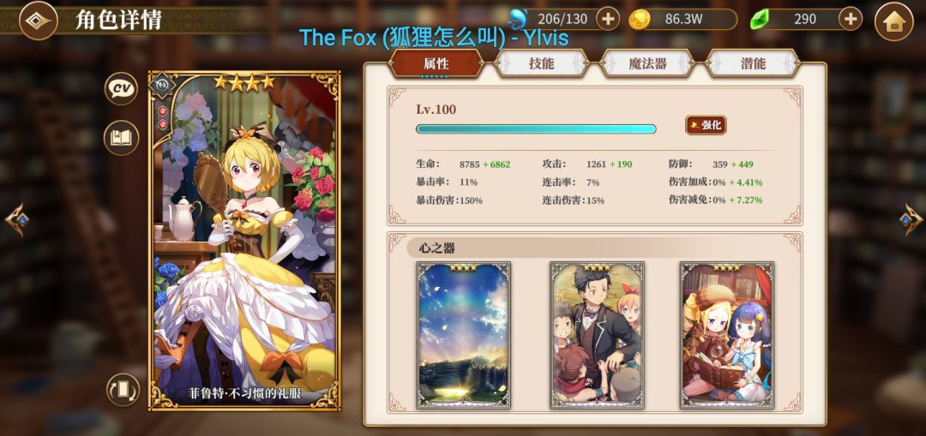Flip the card with the rotate icon
Image resolution: width=926 pixels, height=436 pixels.
point(123,390)
